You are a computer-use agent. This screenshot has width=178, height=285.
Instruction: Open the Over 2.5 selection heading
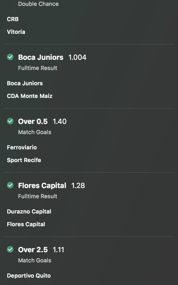33,250
